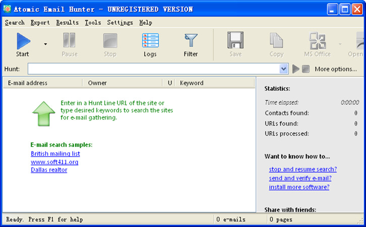
Task: Start the email search with the Start icon
Action: click(x=23, y=41)
